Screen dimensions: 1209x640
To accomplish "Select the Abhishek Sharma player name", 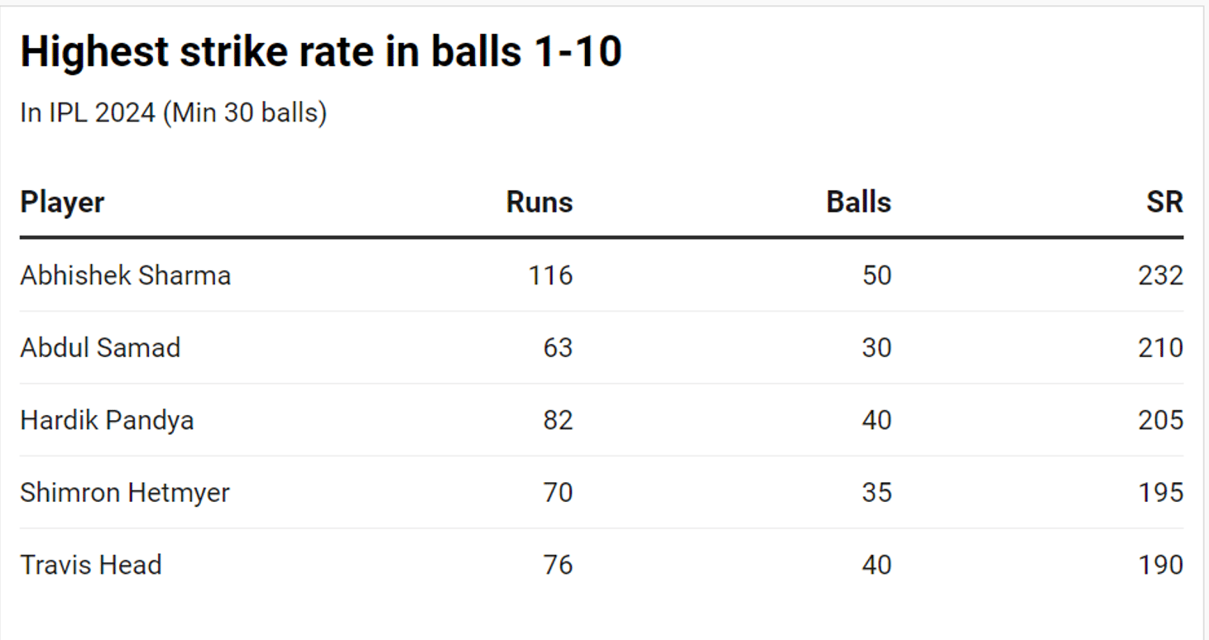I will (x=126, y=275).
